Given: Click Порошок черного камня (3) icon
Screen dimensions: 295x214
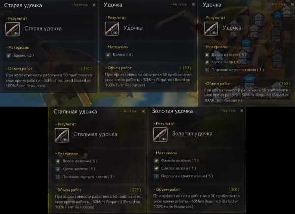Looking at the screenshot, I should point(58,177).
